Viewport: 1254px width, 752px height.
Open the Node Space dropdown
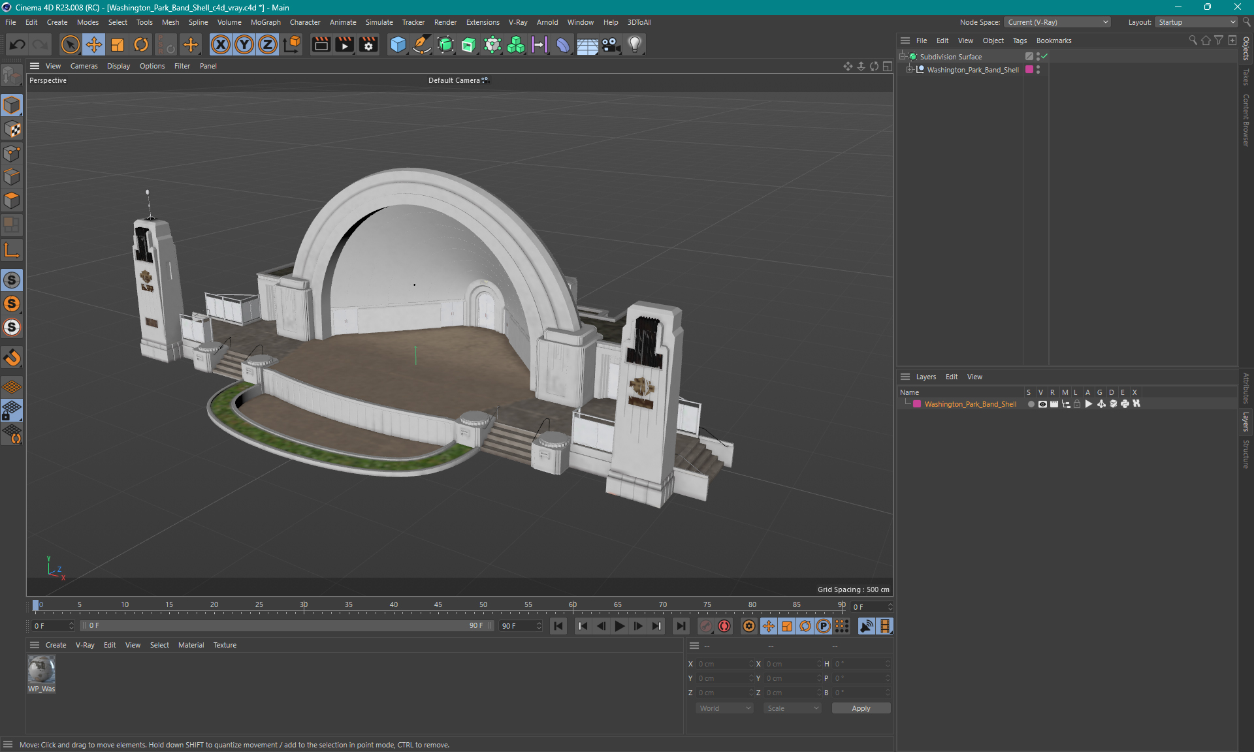[x=1057, y=22]
